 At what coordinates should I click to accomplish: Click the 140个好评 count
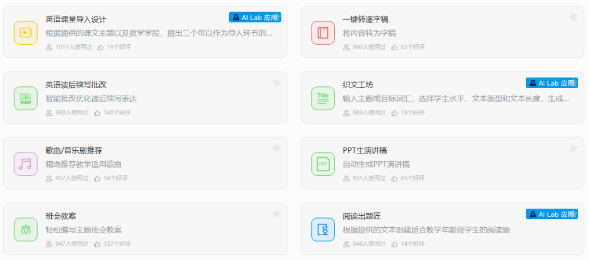point(117,113)
